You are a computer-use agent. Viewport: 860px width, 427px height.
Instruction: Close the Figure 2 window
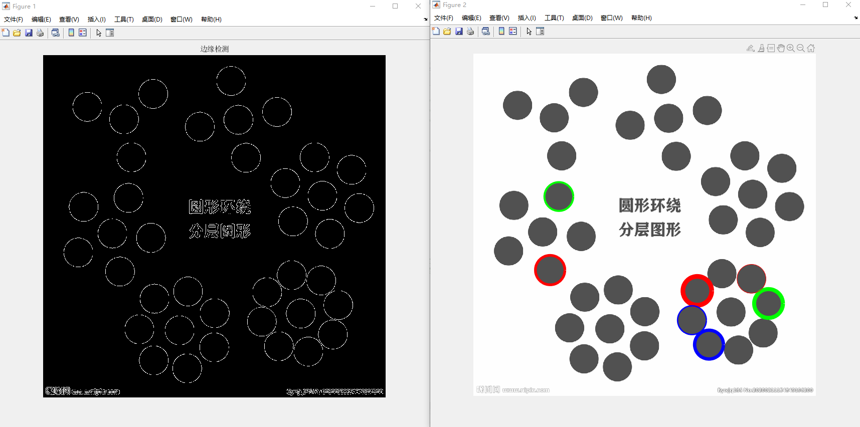pos(848,5)
